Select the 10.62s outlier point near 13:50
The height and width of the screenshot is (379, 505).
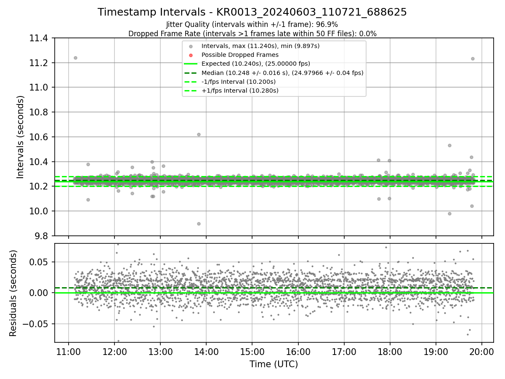pos(199,134)
